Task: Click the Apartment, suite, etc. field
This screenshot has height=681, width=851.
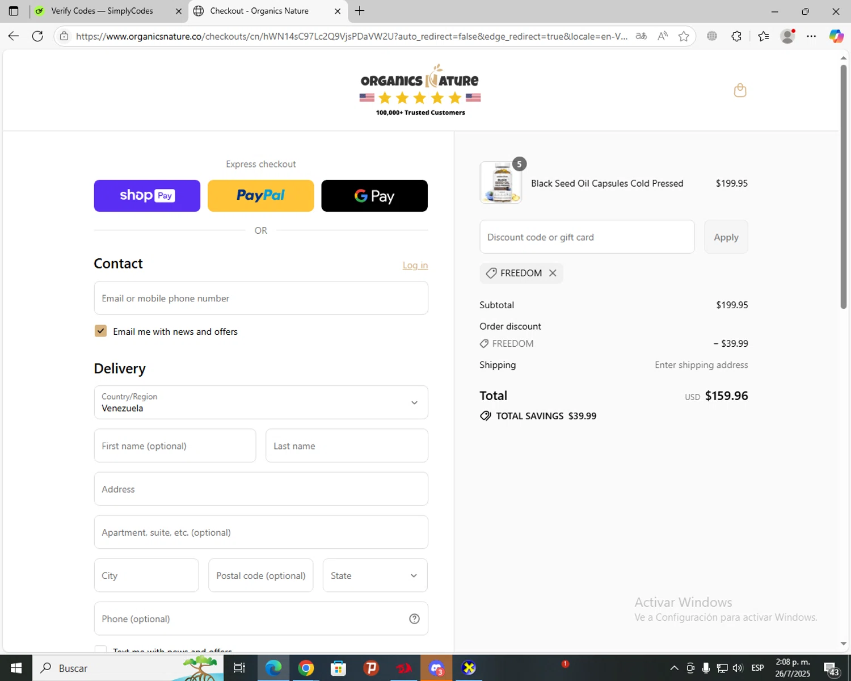Action: coord(261,532)
